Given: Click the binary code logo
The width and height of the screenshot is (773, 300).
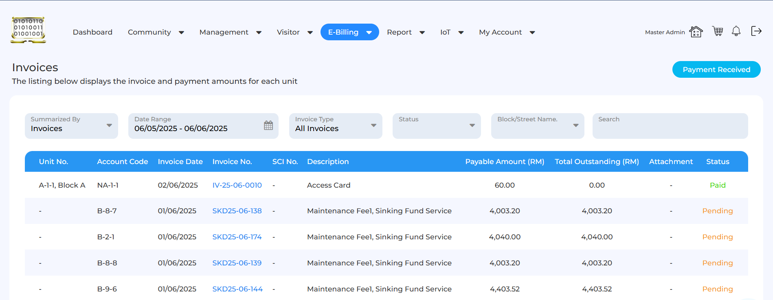Looking at the screenshot, I should coord(28,30).
